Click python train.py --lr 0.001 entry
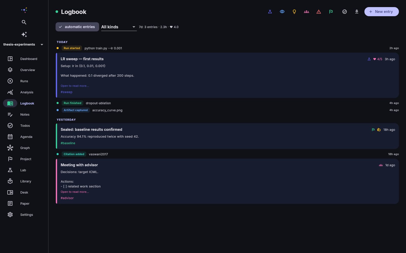The image size is (406, 253). point(103,48)
